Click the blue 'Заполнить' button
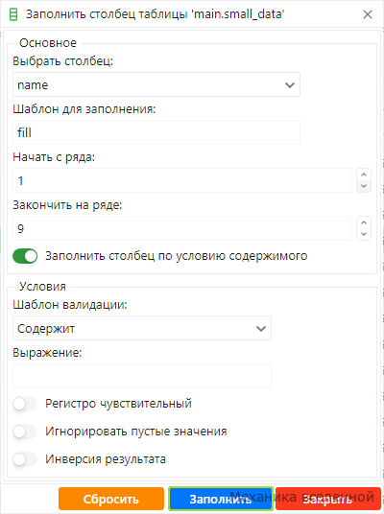384x514 pixels. 221,499
